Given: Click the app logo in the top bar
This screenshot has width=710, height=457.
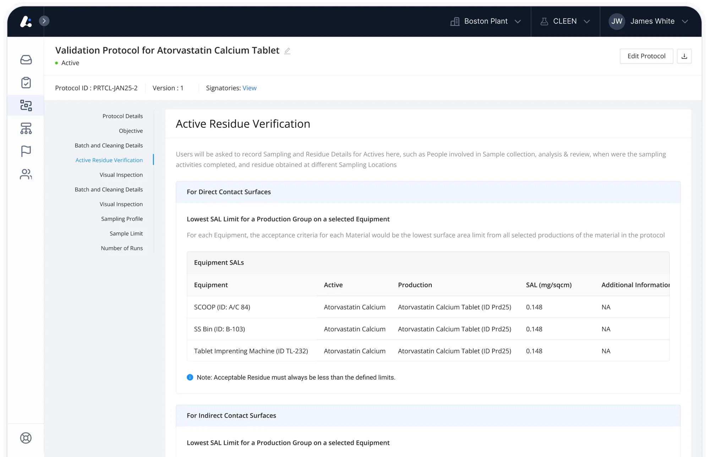Looking at the screenshot, I should 26,21.
